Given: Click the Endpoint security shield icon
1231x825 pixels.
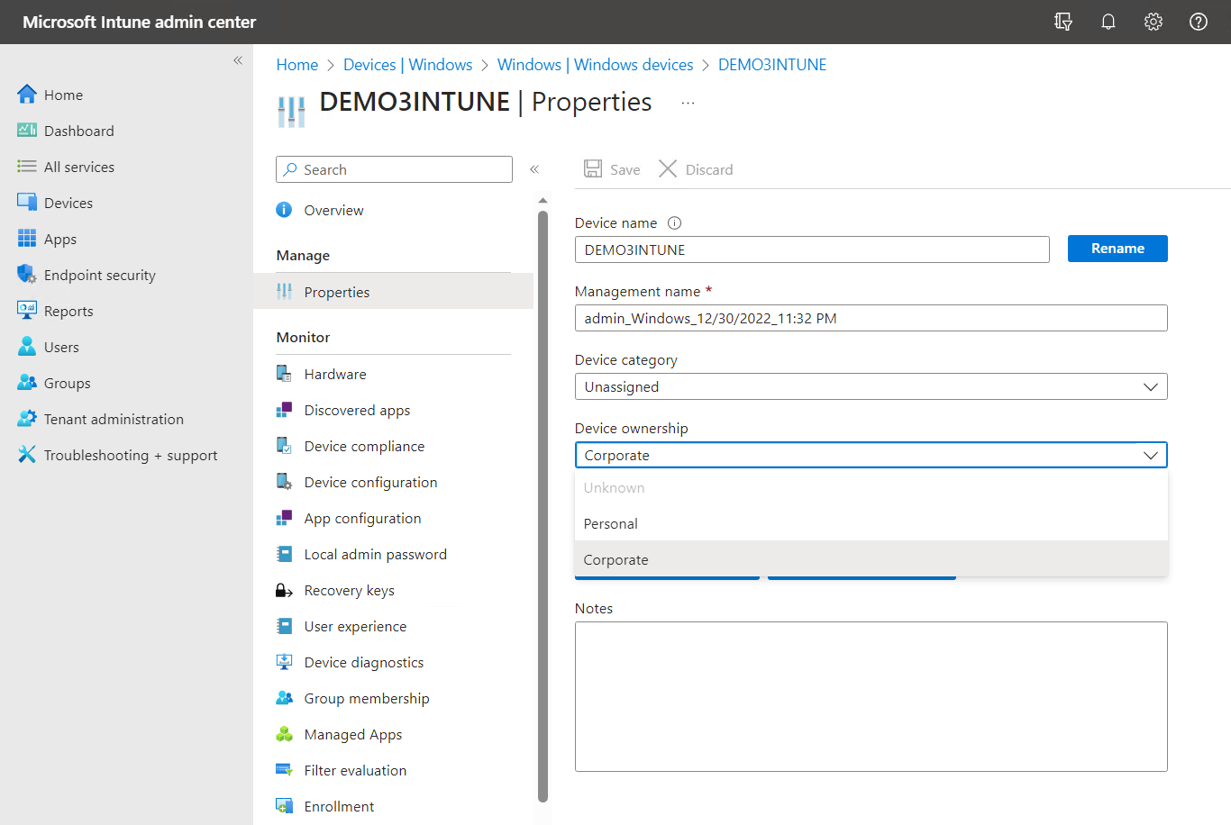Looking at the screenshot, I should [x=27, y=274].
